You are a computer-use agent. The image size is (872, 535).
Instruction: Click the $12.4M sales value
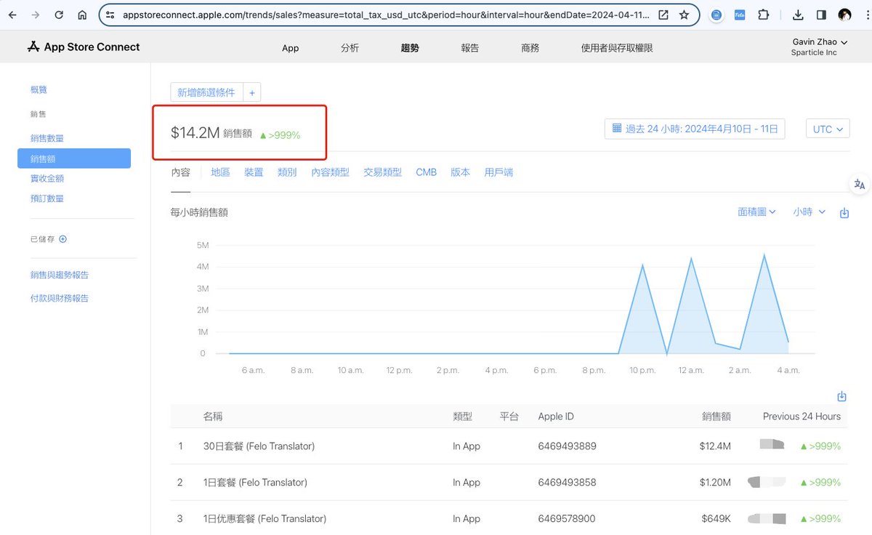[715, 446]
